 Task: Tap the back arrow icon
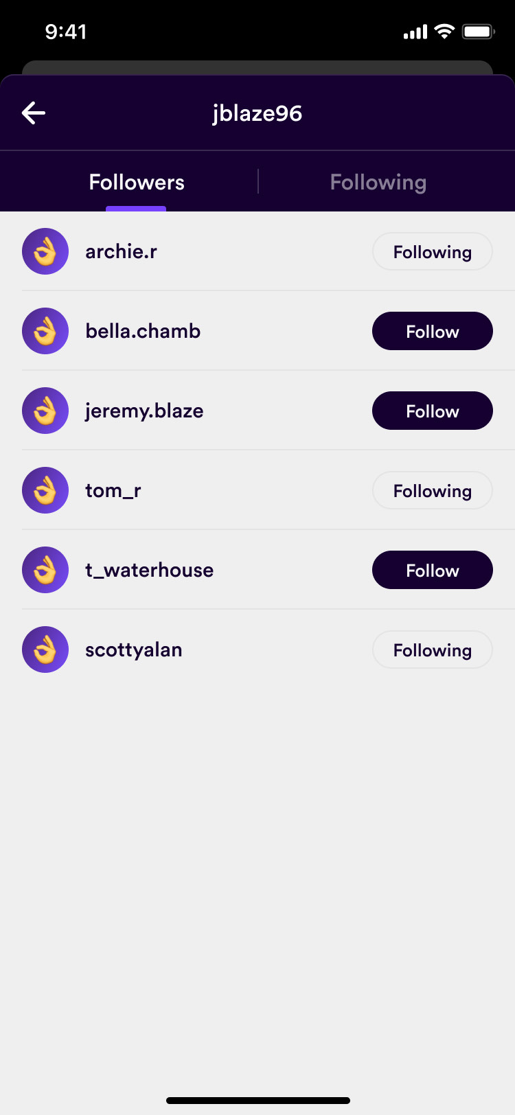pyautogui.click(x=34, y=113)
